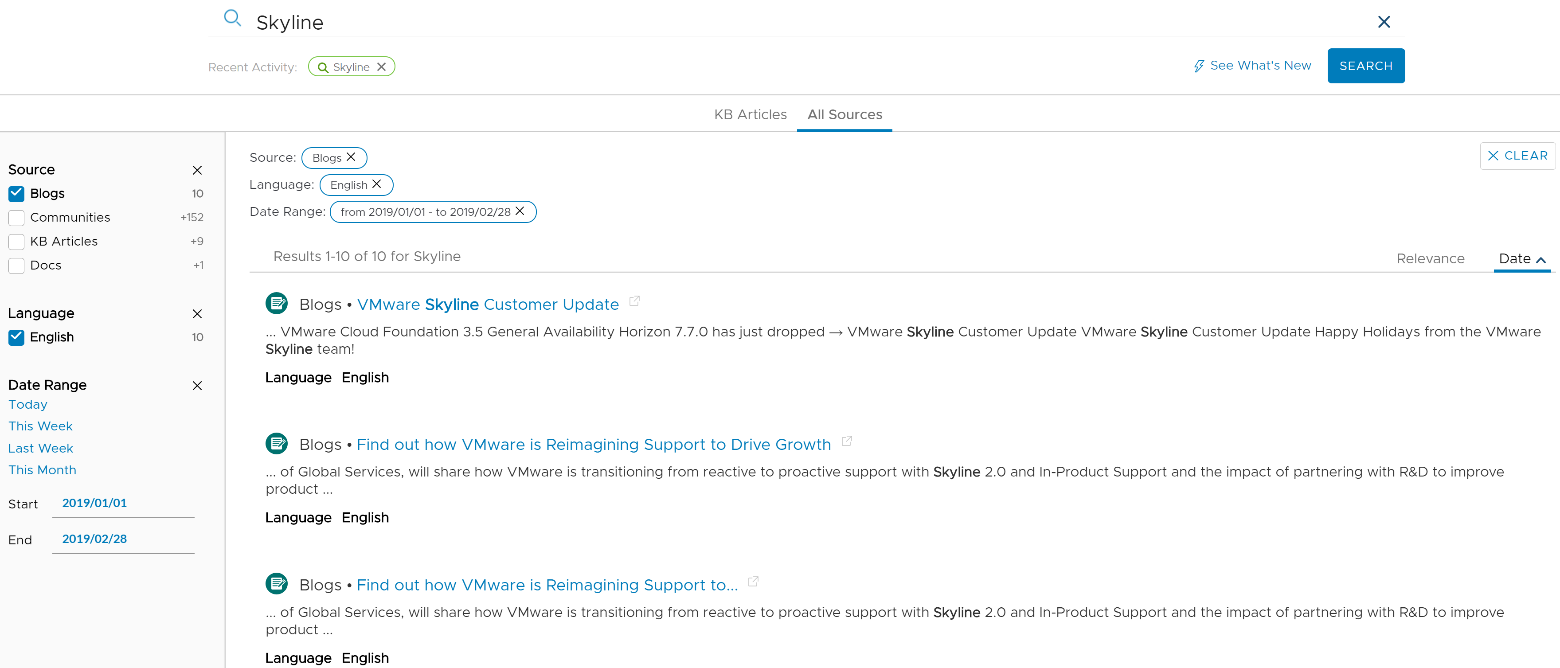
Task: Click the magnifier search icon beside Skyline
Action: click(233, 18)
